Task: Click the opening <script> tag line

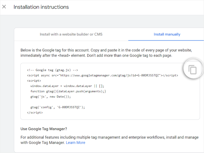Action: (x=34, y=81)
